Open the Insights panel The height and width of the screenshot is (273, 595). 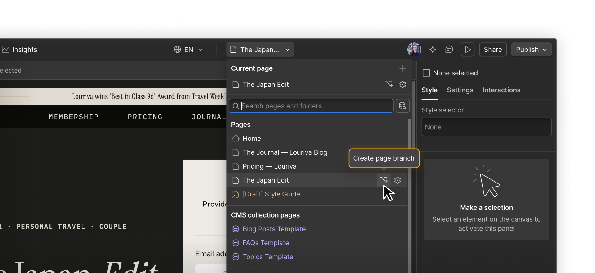click(19, 50)
